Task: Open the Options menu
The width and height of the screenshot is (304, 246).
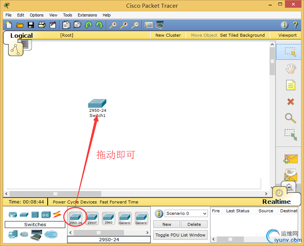Action: [36, 15]
